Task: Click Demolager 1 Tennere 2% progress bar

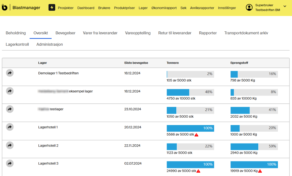Action: tap(190, 74)
